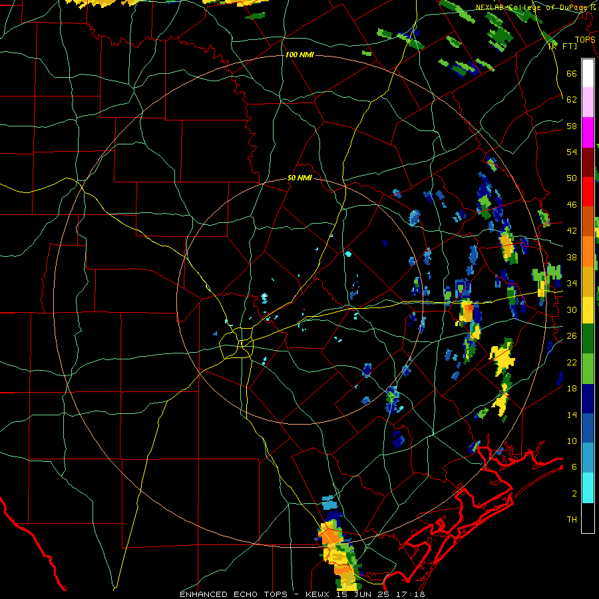Click the legend value "6"
The width and height of the screenshot is (599, 599).
coord(574,467)
